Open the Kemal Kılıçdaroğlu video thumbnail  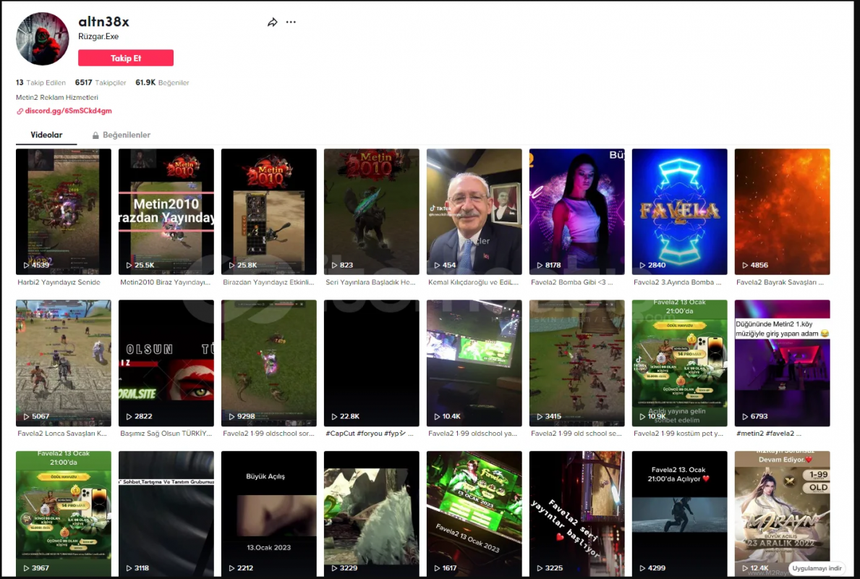[x=474, y=212]
